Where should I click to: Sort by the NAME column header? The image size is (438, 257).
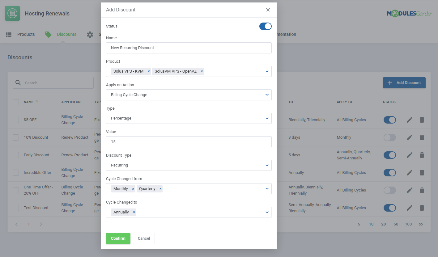(31, 102)
